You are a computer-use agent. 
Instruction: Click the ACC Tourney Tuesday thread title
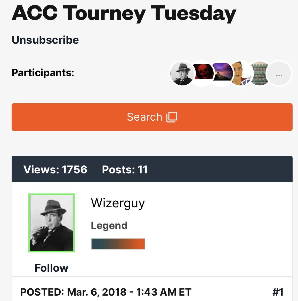[x=124, y=13]
